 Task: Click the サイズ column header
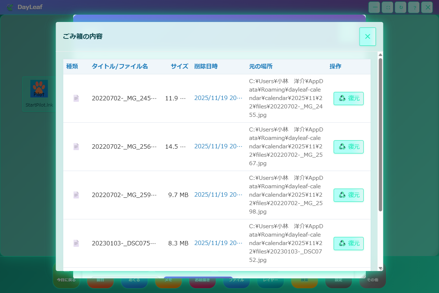pos(179,66)
